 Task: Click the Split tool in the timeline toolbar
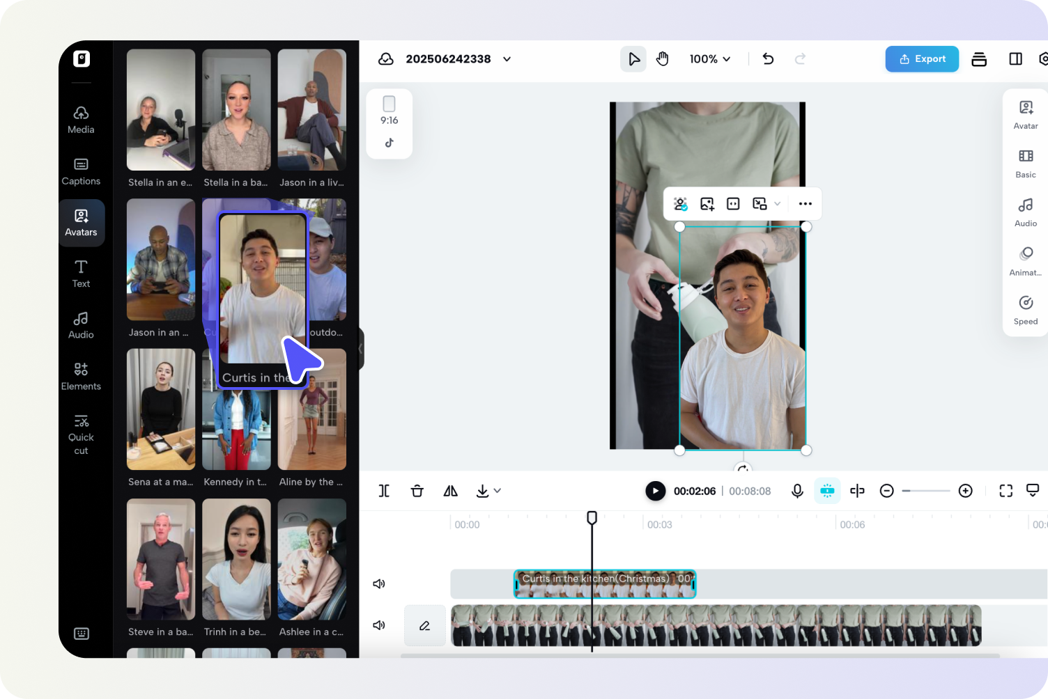click(x=384, y=491)
